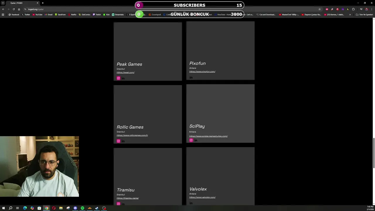Open Cut and Download bookmark
Image resolution: width=375 pixels, height=211 pixels.
(x=266, y=15)
